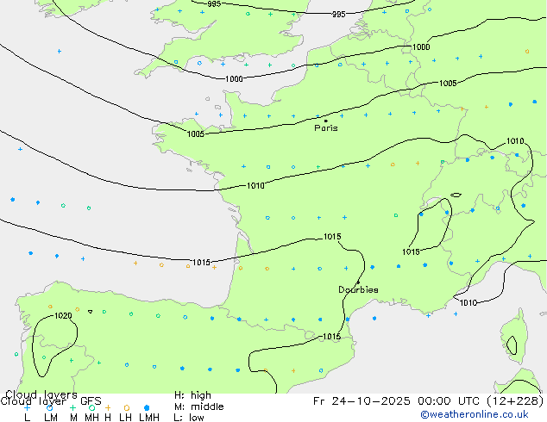Click the 1020 isobar label over Spain

click(x=63, y=316)
